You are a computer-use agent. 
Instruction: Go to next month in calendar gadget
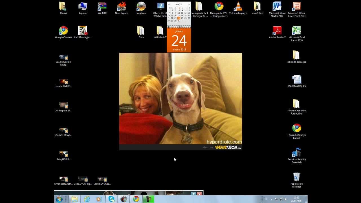189,5
